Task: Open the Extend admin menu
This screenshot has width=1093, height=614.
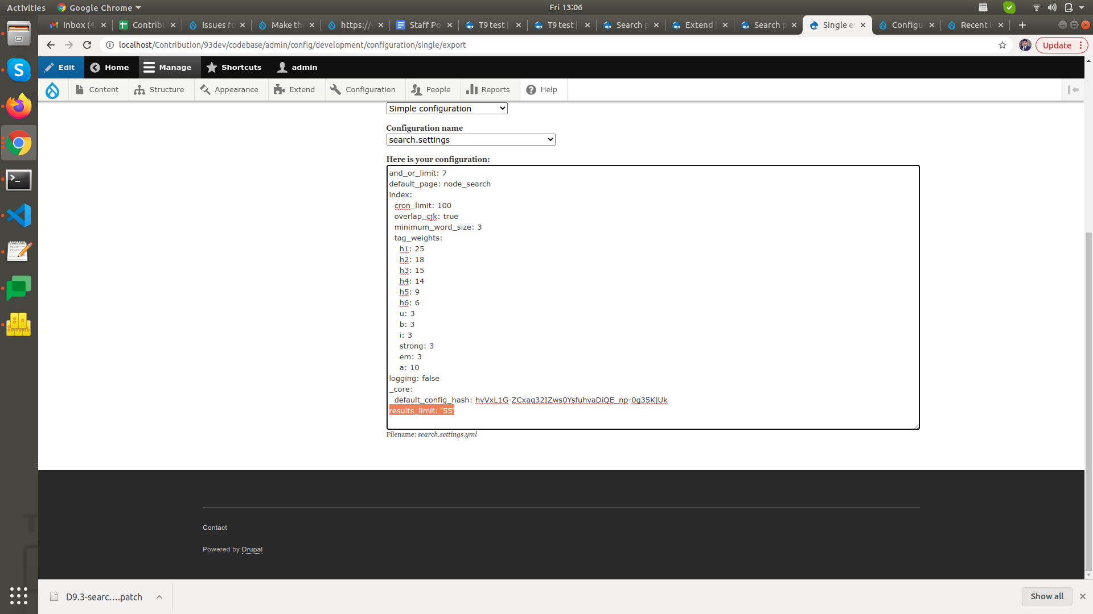Action: tap(294, 90)
